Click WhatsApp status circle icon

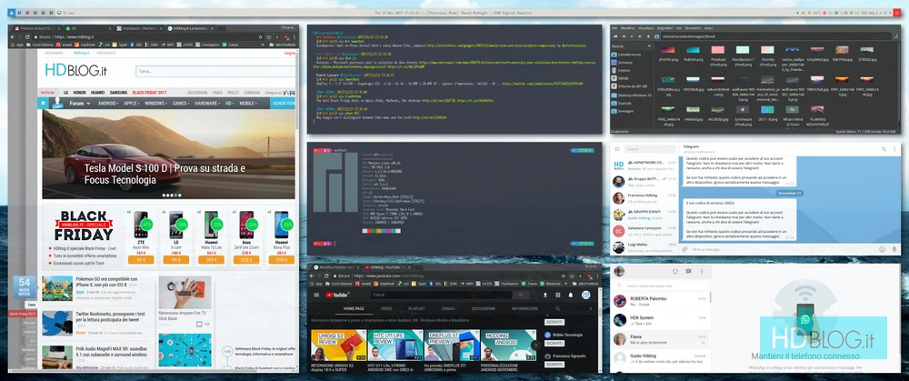(x=675, y=271)
